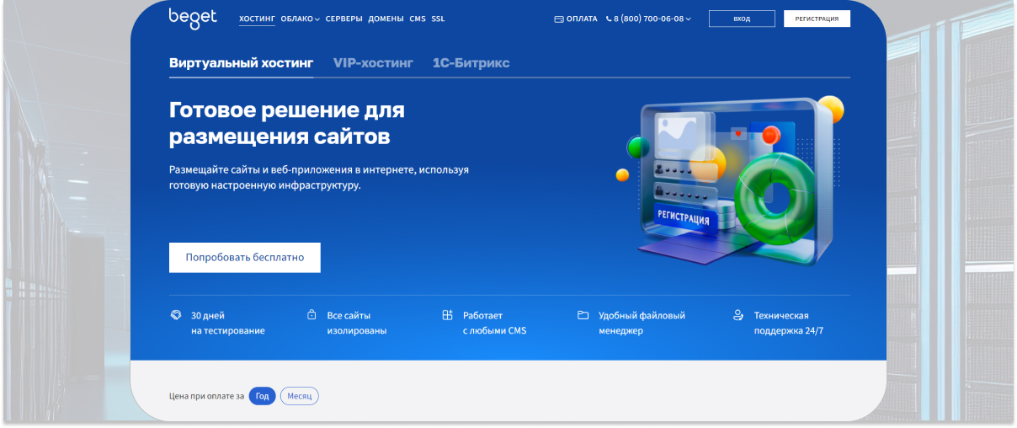Click the text 30 дней на тестирование
Image resolution: width=1017 pixels, height=428 pixels.
228,323
